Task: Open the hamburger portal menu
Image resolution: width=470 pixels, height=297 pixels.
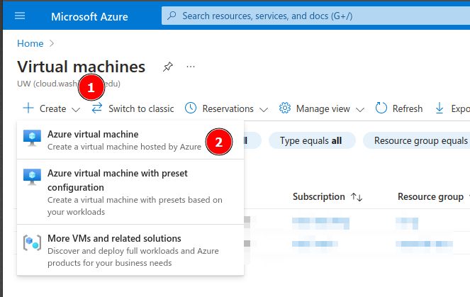Action: coord(20,16)
